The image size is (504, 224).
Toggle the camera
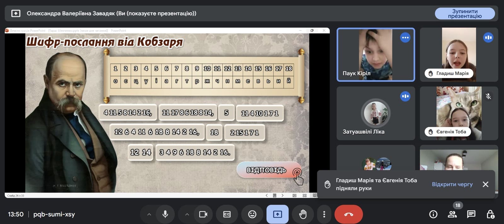pyautogui.click(x=203, y=214)
